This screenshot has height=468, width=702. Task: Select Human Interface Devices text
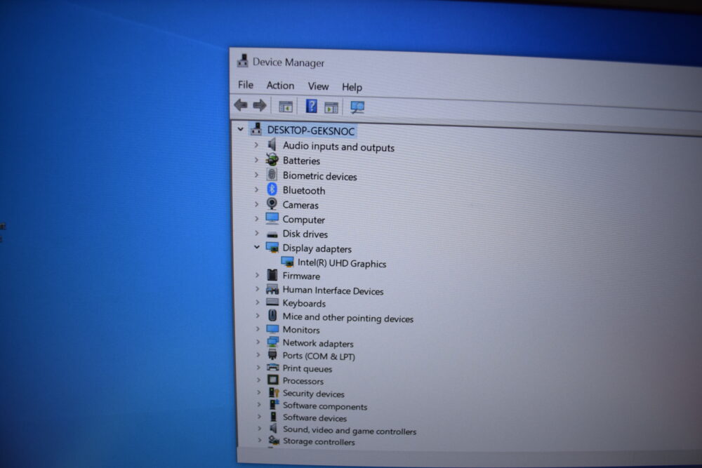333,290
